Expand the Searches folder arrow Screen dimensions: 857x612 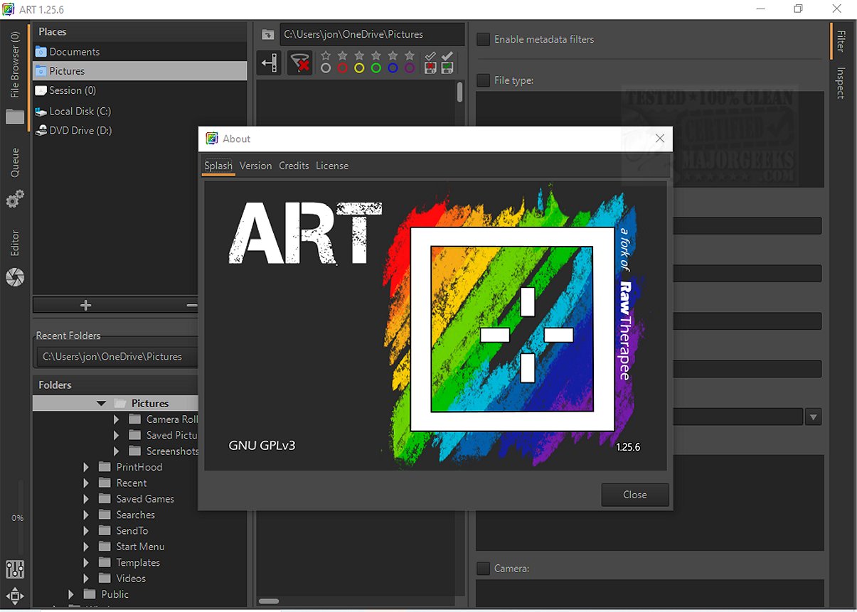[86, 515]
